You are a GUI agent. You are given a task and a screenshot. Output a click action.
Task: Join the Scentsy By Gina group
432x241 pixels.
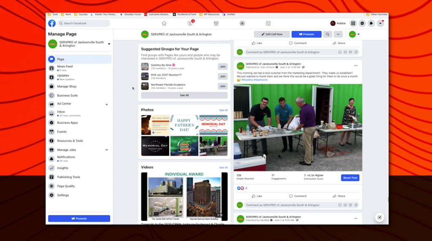click(x=223, y=67)
